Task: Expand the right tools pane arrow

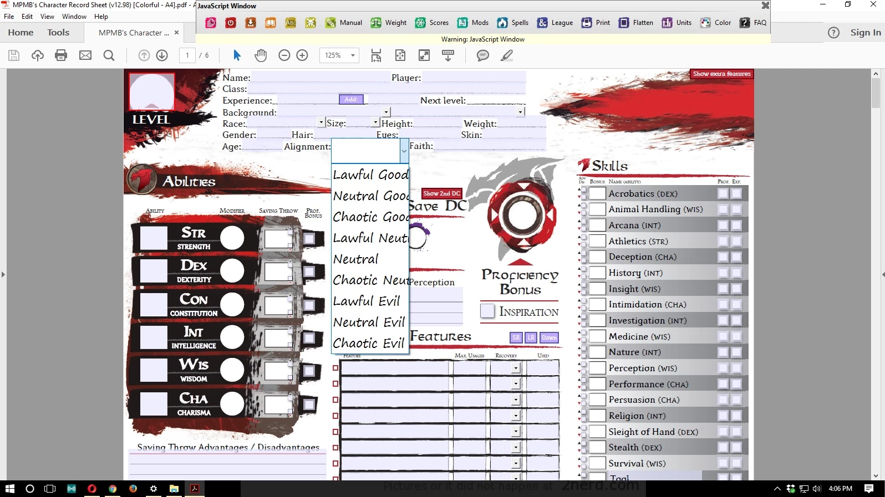Action: [x=882, y=274]
